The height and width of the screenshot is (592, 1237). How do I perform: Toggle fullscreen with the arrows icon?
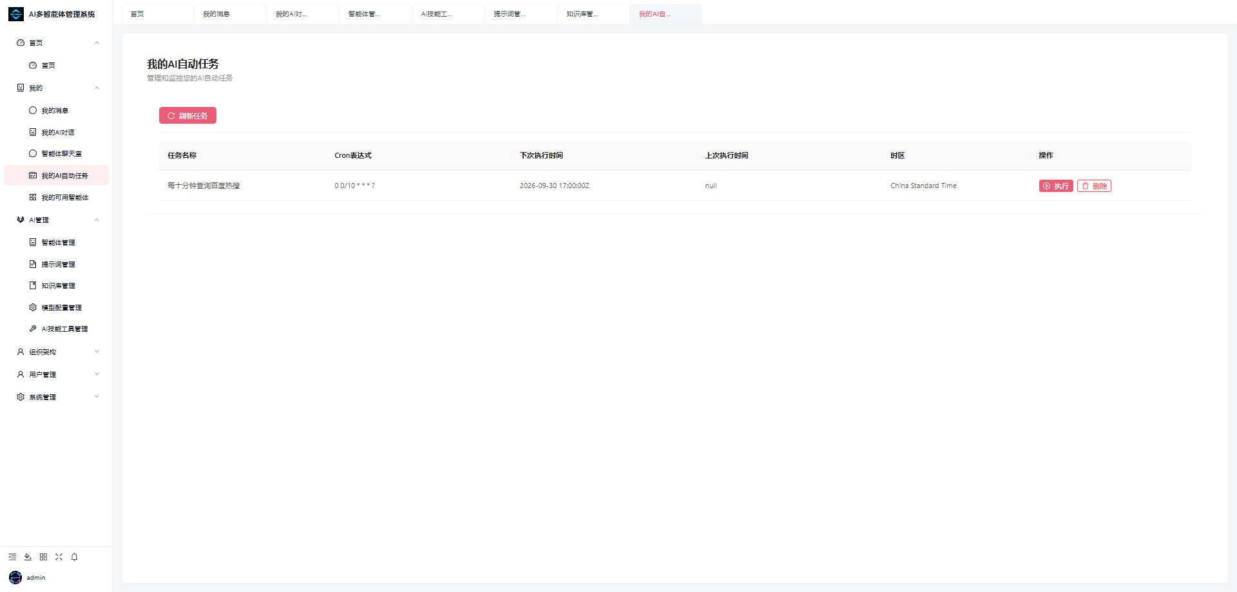click(59, 557)
